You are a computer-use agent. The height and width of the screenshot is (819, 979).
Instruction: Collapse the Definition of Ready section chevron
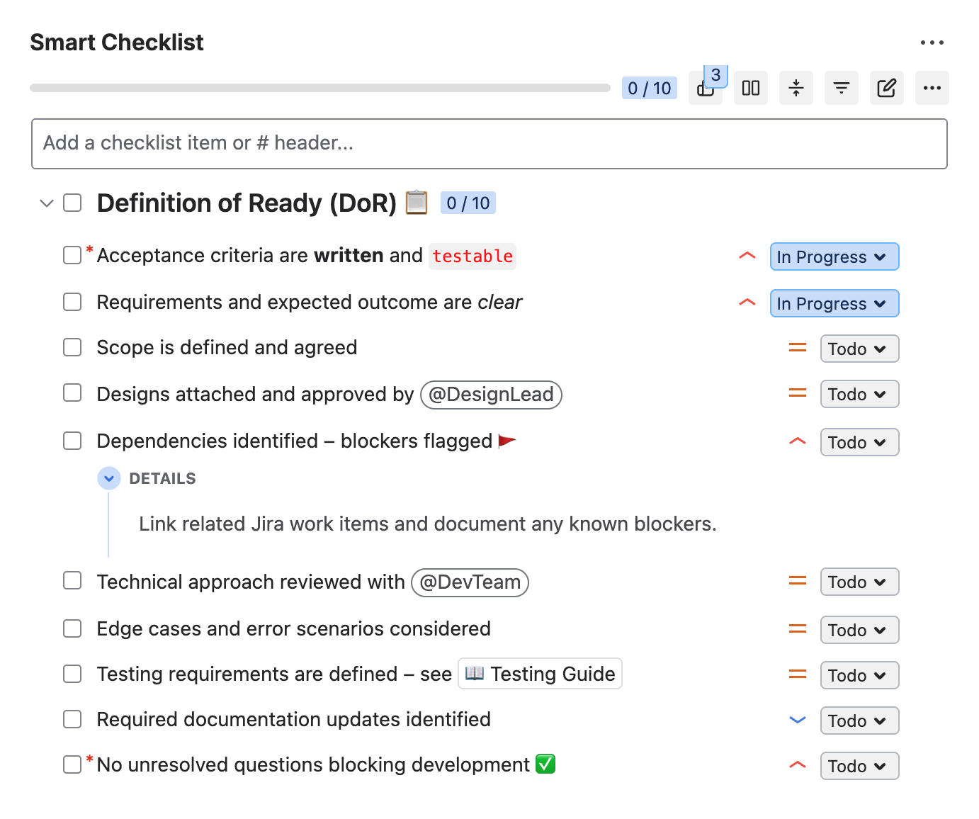point(47,203)
